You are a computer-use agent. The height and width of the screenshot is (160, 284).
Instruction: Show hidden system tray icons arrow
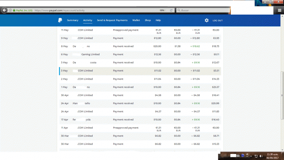pyautogui.click(x=251, y=156)
